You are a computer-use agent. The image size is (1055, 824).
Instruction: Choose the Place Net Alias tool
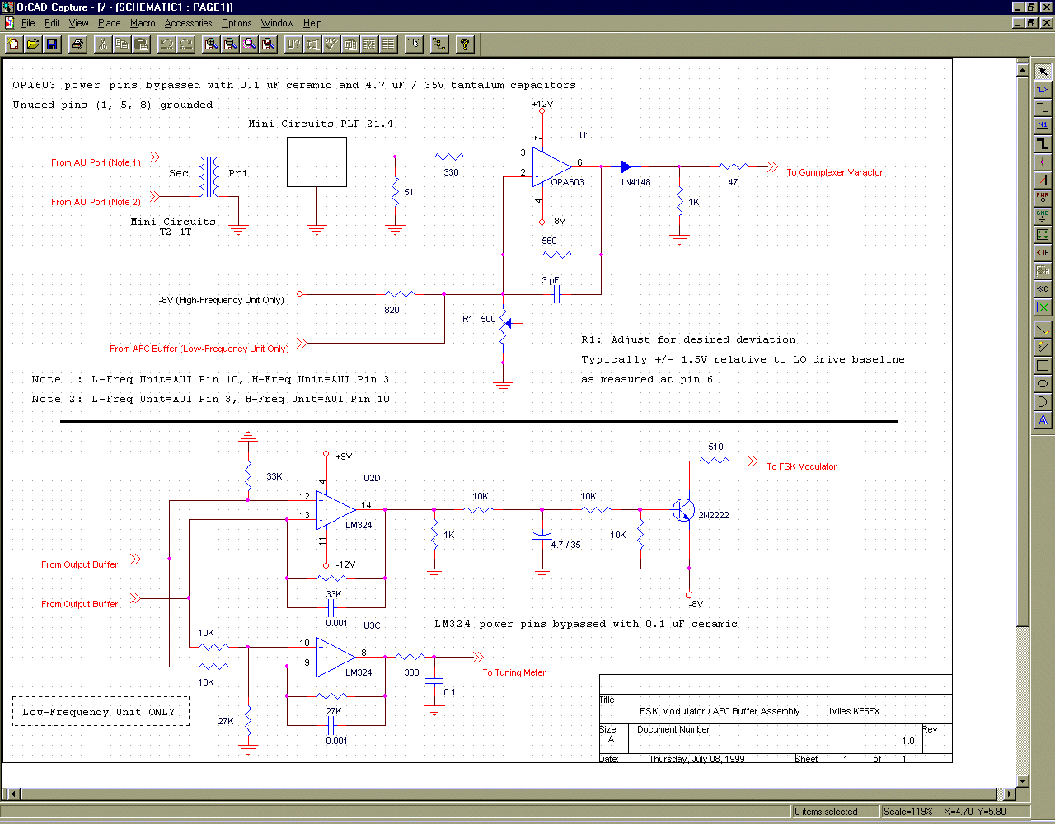point(1043,125)
